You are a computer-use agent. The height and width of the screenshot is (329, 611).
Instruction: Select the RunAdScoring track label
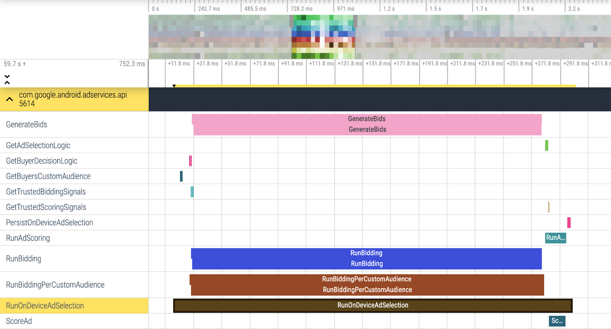[28, 238]
